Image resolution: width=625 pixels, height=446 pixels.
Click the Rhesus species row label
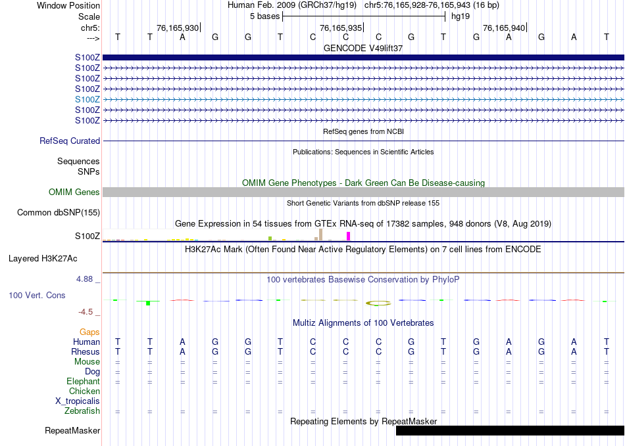(x=86, y=351)
